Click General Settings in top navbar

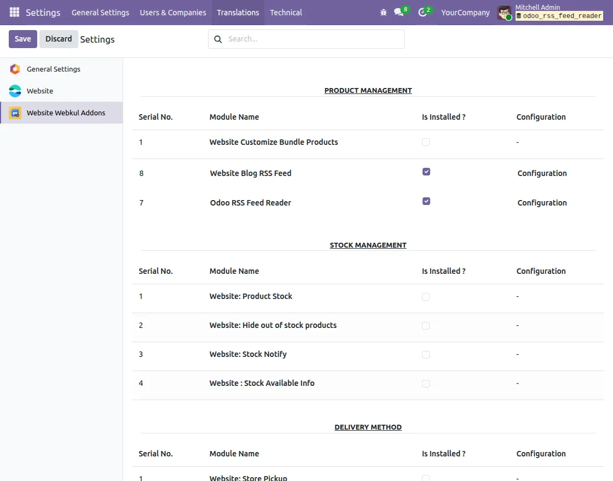100,12
